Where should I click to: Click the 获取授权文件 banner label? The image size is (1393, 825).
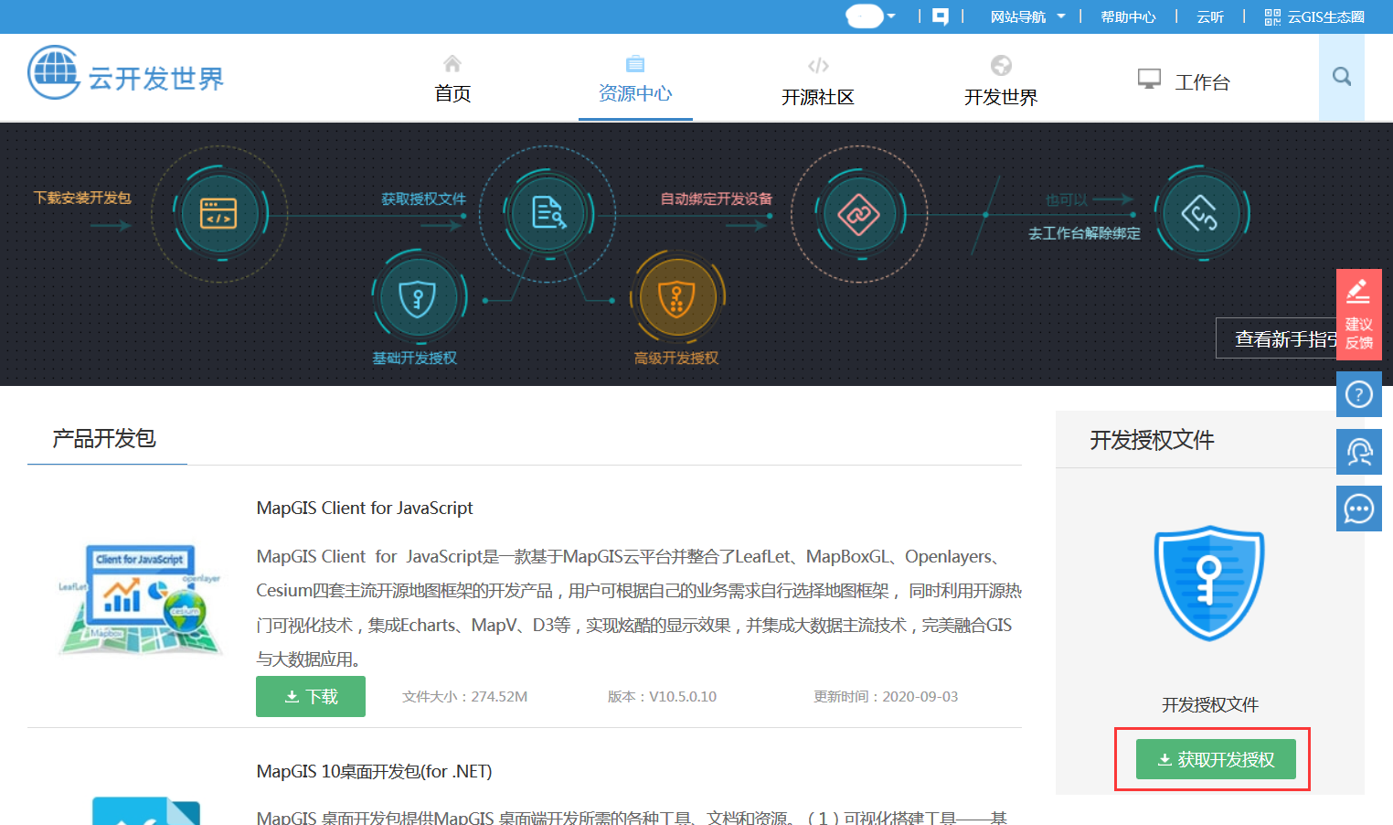tap(423, 198)
